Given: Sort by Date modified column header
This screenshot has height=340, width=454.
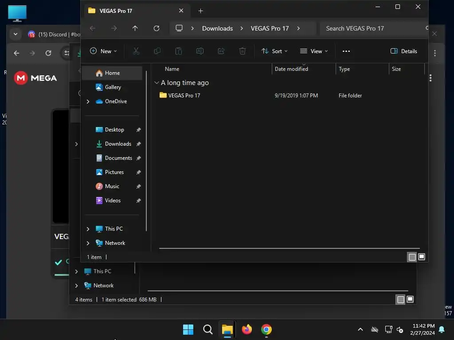Looking at the screenshot, I should (x=291, y=69).
